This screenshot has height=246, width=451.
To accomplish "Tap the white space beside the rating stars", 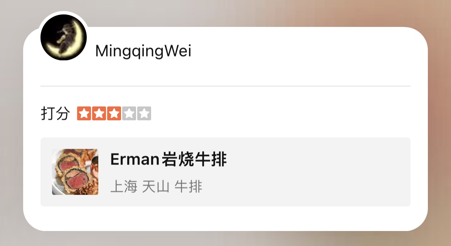I will pos(273,113).
